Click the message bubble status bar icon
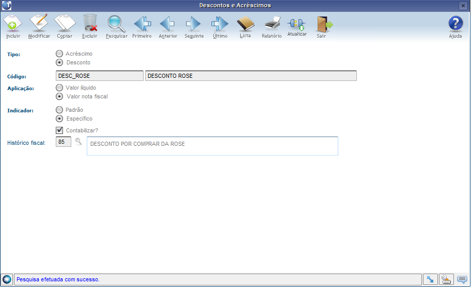Image resolution: width=472 pixels, height=287 pixels. 462,279
